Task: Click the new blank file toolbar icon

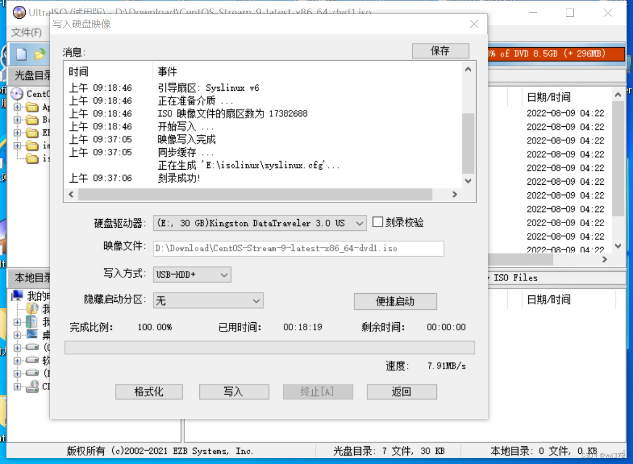Action: (21, 54)
